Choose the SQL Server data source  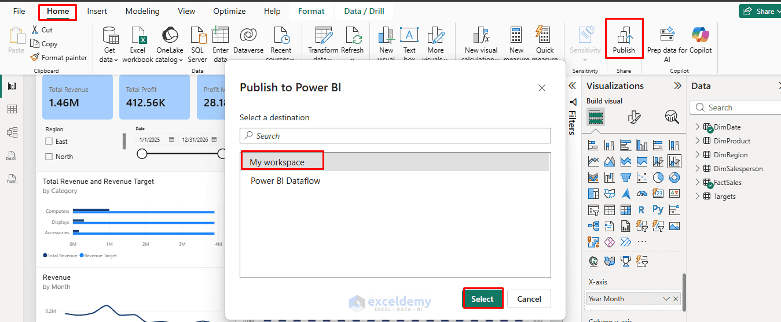point(197,43)
